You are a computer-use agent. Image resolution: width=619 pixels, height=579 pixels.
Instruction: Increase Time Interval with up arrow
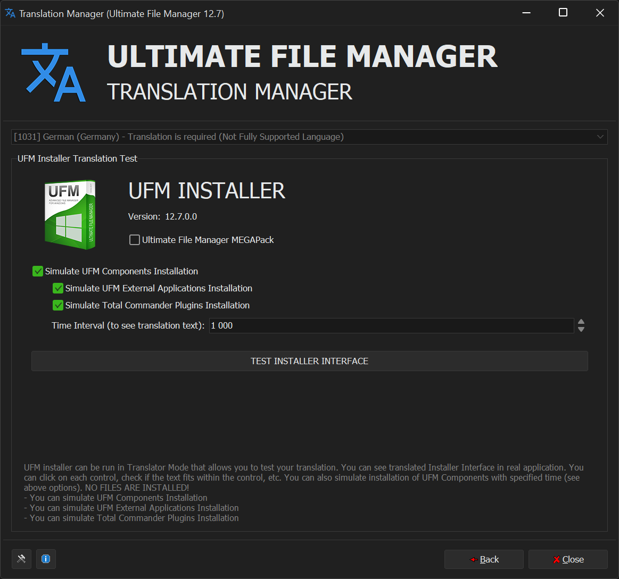pyautogui.click(x=581, y=322)
